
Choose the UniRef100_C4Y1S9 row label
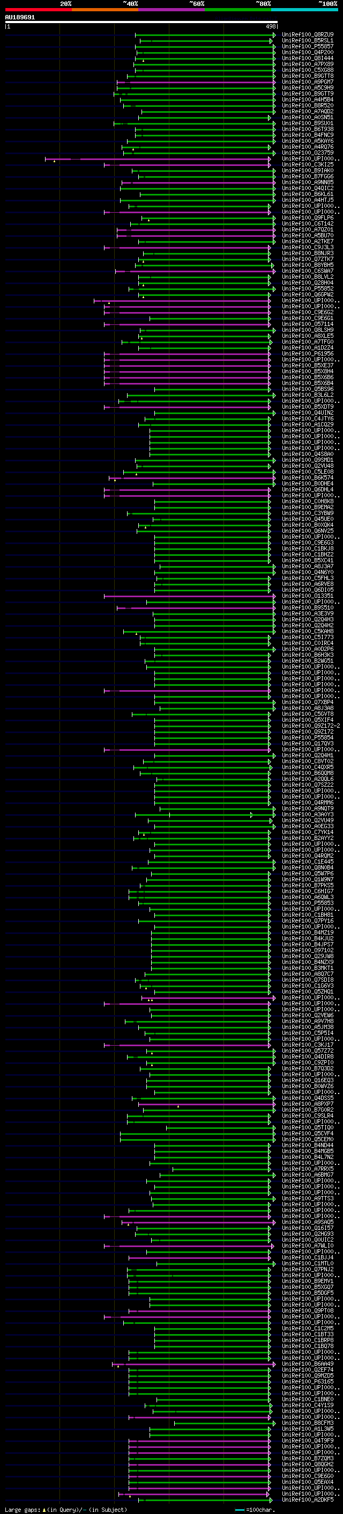tap(307, 1406)
